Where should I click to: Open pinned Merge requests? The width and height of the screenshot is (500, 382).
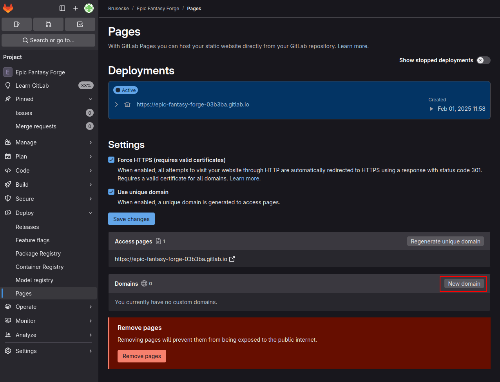(49, 126)
